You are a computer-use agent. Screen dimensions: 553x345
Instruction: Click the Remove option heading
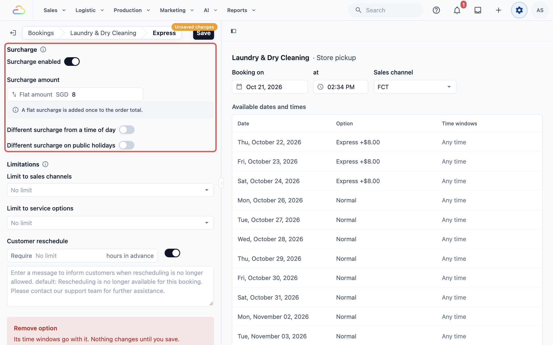(x=35, y=328)
